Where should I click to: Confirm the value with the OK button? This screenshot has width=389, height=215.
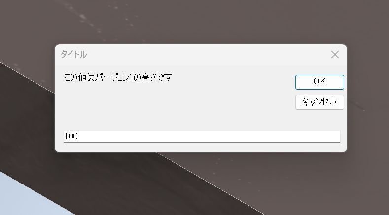(319, 82)
